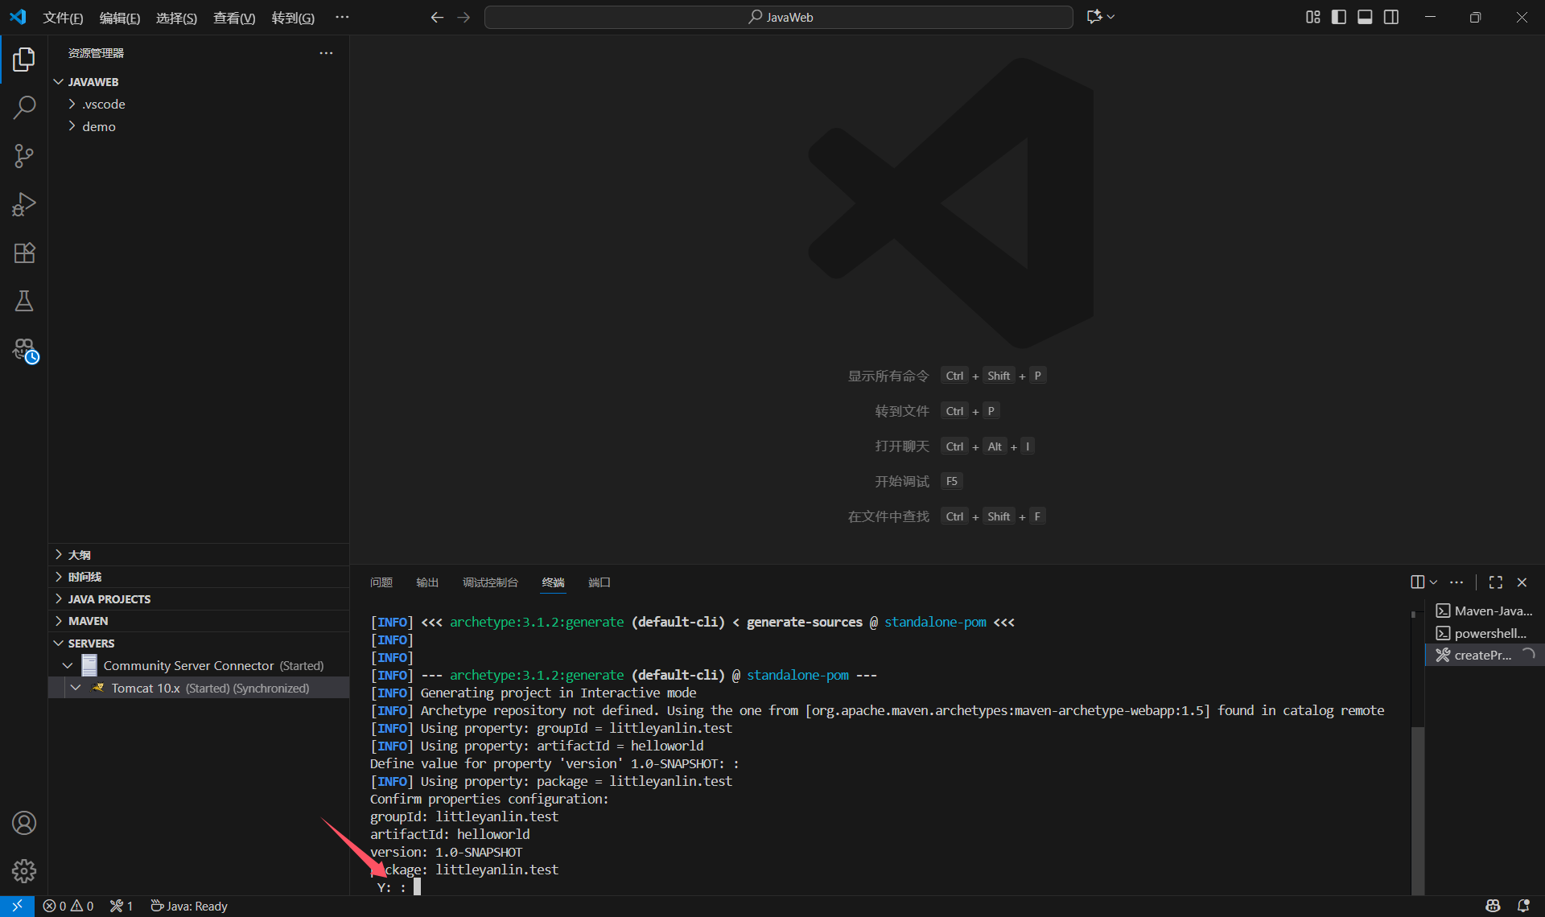Expand the demo folder
1545x917 pixels.
(x=98, y=126)
